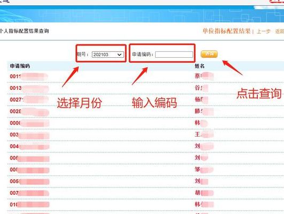Click the dropdown arrow beside 202103
The image size is (284, 214).
pyautogui.click(x=120, y=55)
